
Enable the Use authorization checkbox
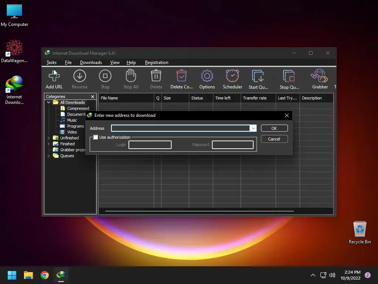96,137
